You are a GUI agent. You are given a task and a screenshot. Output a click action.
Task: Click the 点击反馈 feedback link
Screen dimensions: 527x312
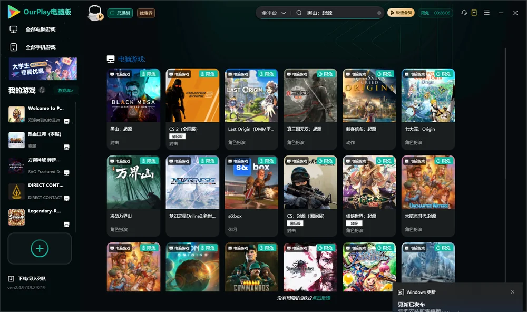(321, 298)
